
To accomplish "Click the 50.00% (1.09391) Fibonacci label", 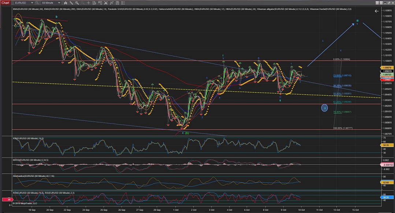I will coord(342,94).
